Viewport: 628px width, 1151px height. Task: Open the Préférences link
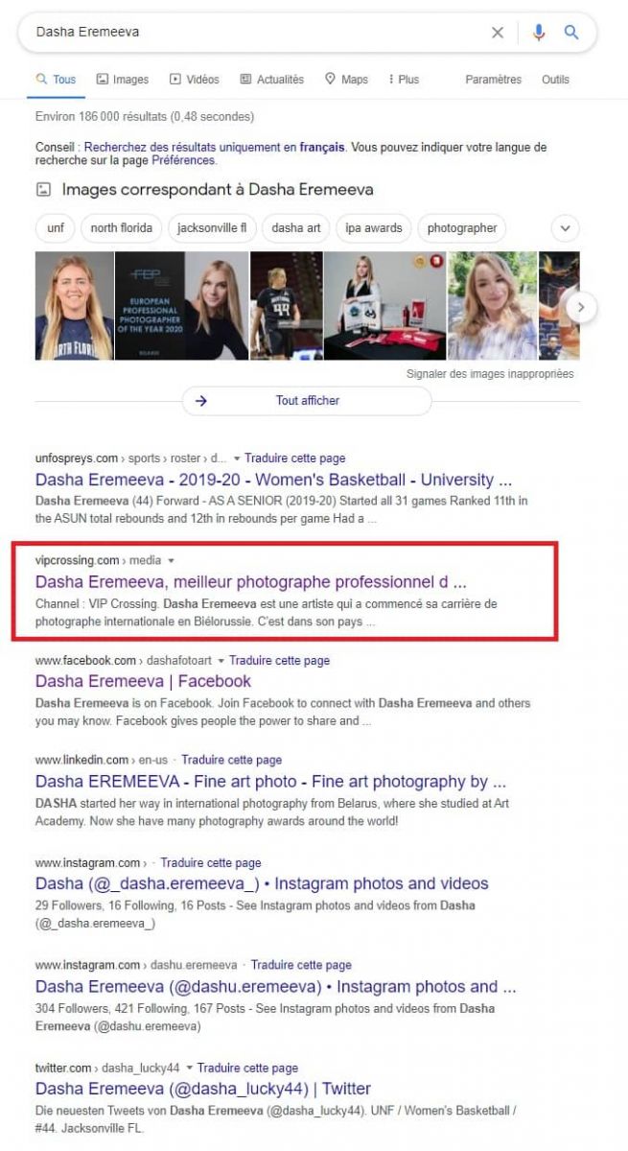pyautogui.click(x=182, y=161)
